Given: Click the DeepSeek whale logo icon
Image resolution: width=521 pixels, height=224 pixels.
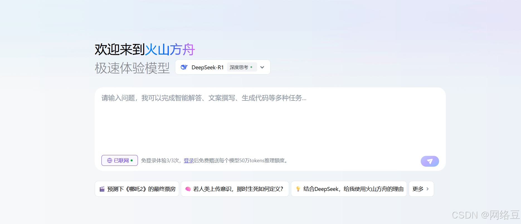Looking at the screenshot, I should tap(184, 67).
